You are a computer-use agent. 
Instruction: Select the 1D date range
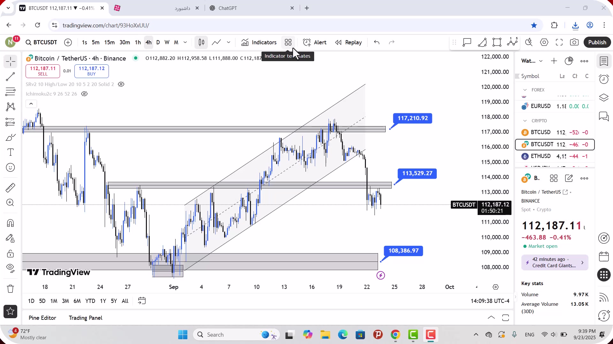[31, 301]
